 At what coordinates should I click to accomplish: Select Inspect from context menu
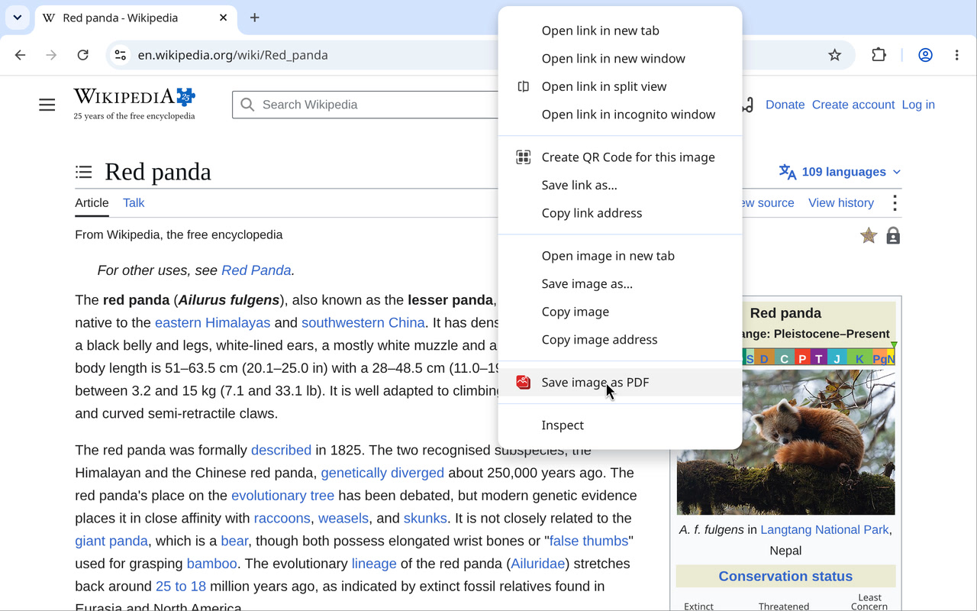click(x=620, y=425)
